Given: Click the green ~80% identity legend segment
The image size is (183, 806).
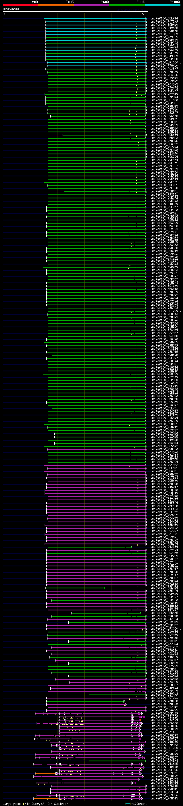Looking at the screenshot, I should 127,5.
